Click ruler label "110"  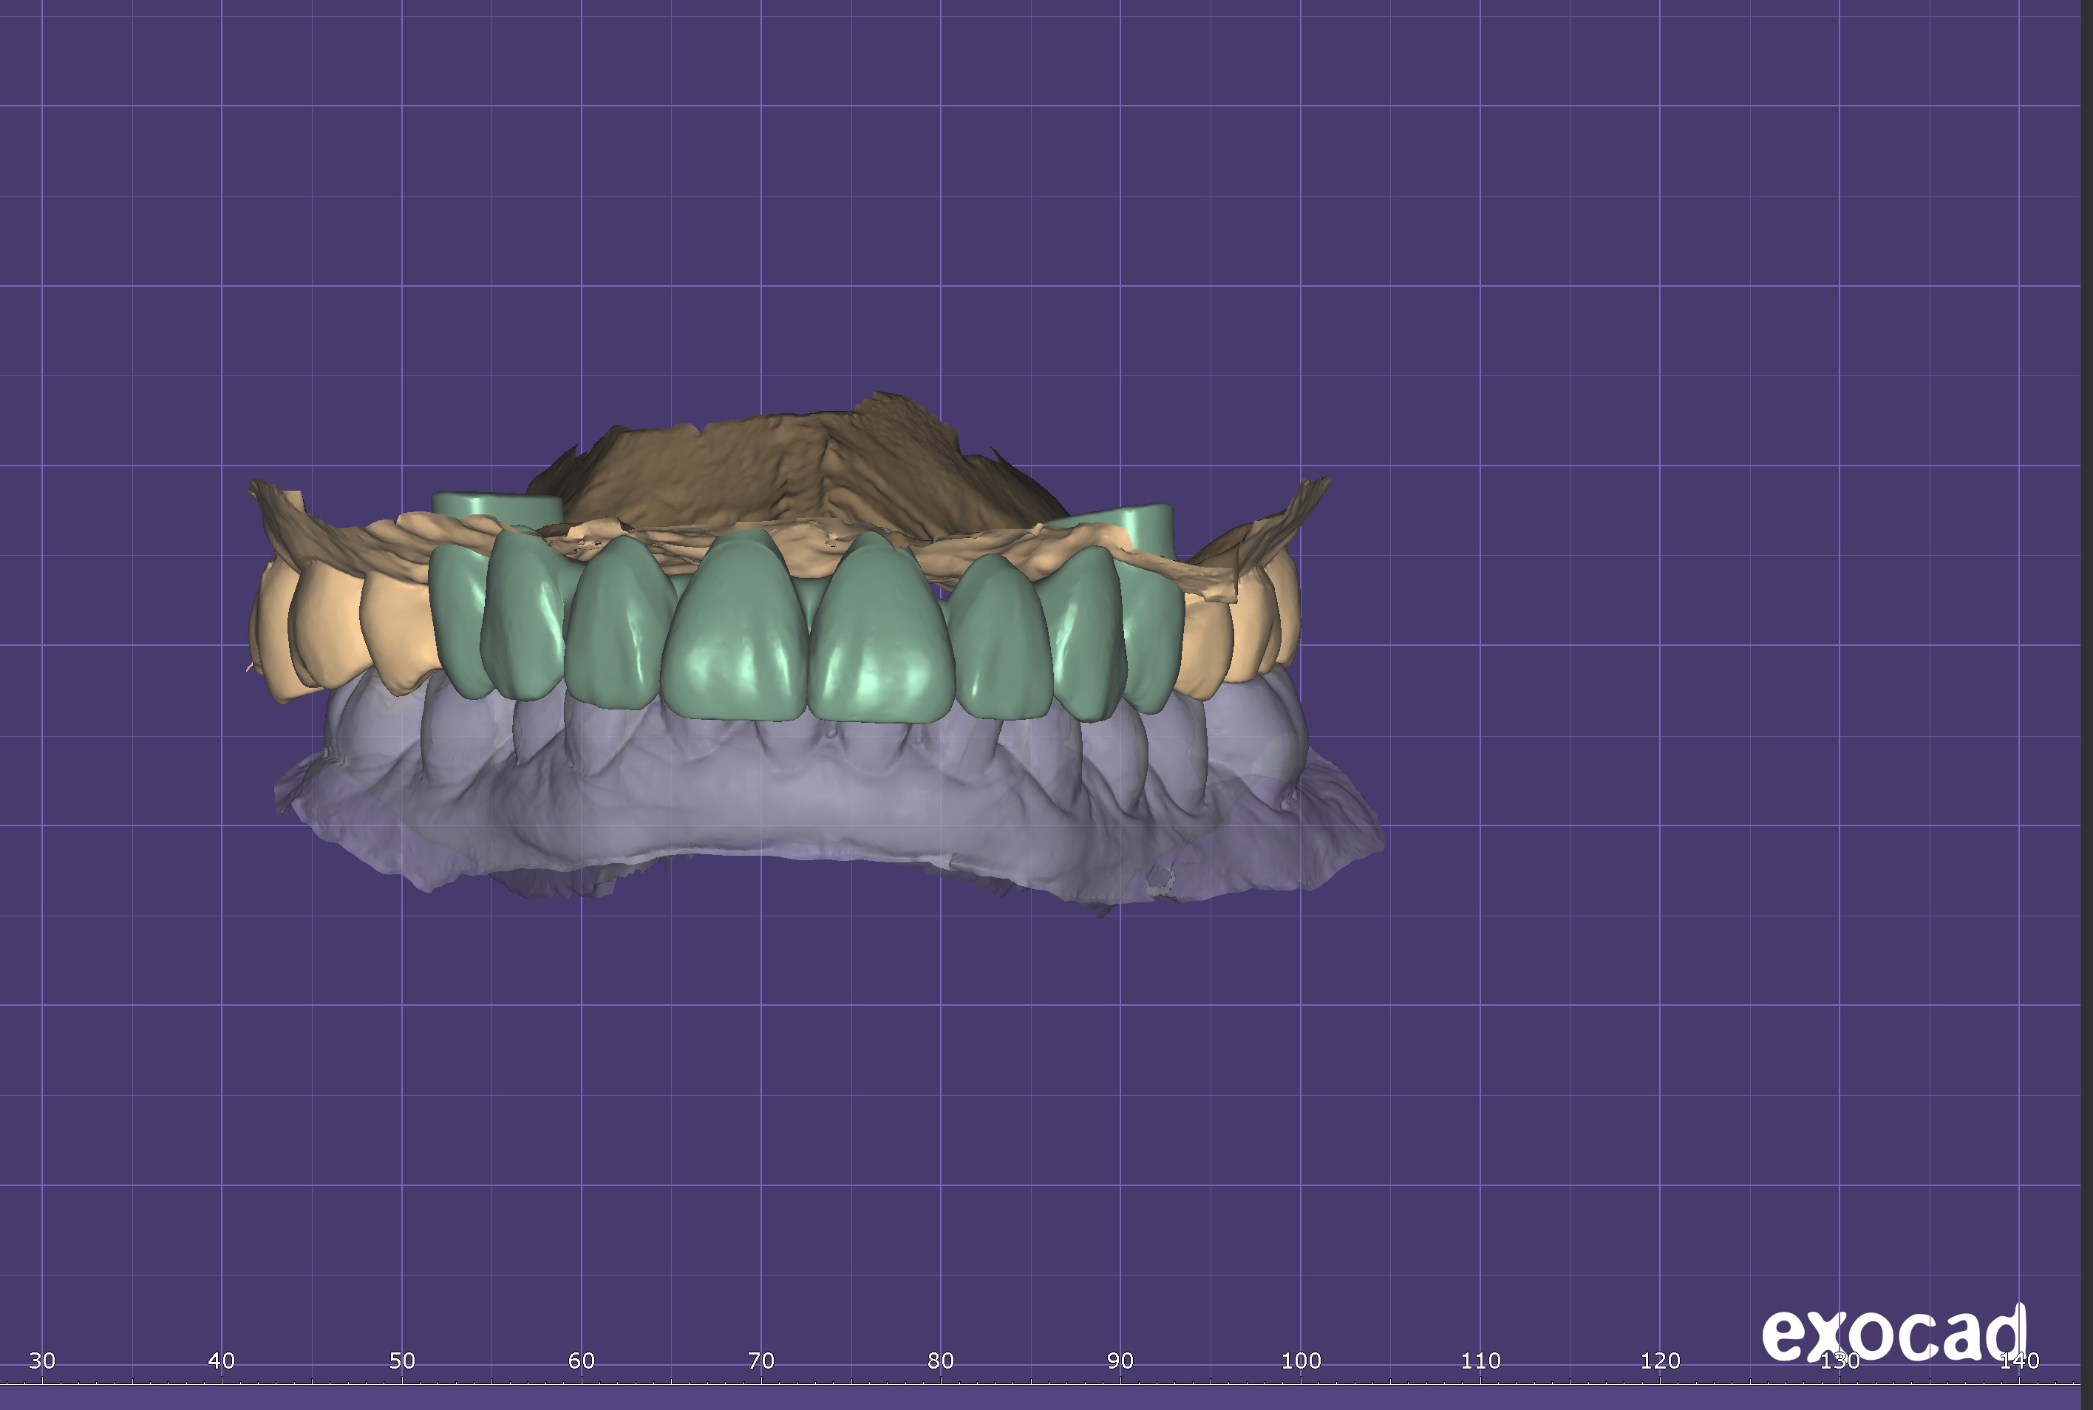click(x=1481, y=1360)
